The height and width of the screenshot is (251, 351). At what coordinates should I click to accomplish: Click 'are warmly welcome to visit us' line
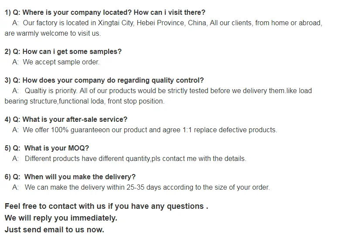tap(52, 33)
